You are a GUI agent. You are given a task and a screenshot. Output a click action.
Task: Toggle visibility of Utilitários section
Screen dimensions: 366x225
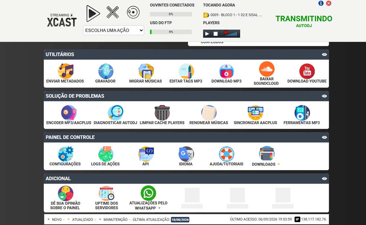324,54
